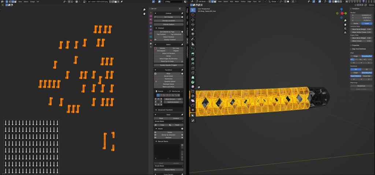Toggle the eye next to Manual Stacks button
The image size is (375, 175).
(x=155, y=170)
